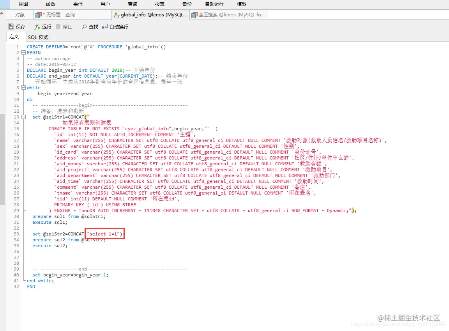Click the 'date:2019-08-12' comment

coord(51,64)
